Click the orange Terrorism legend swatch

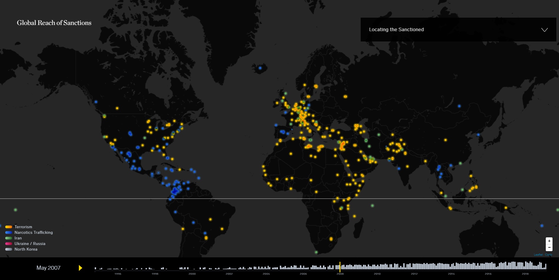point(9,227)
